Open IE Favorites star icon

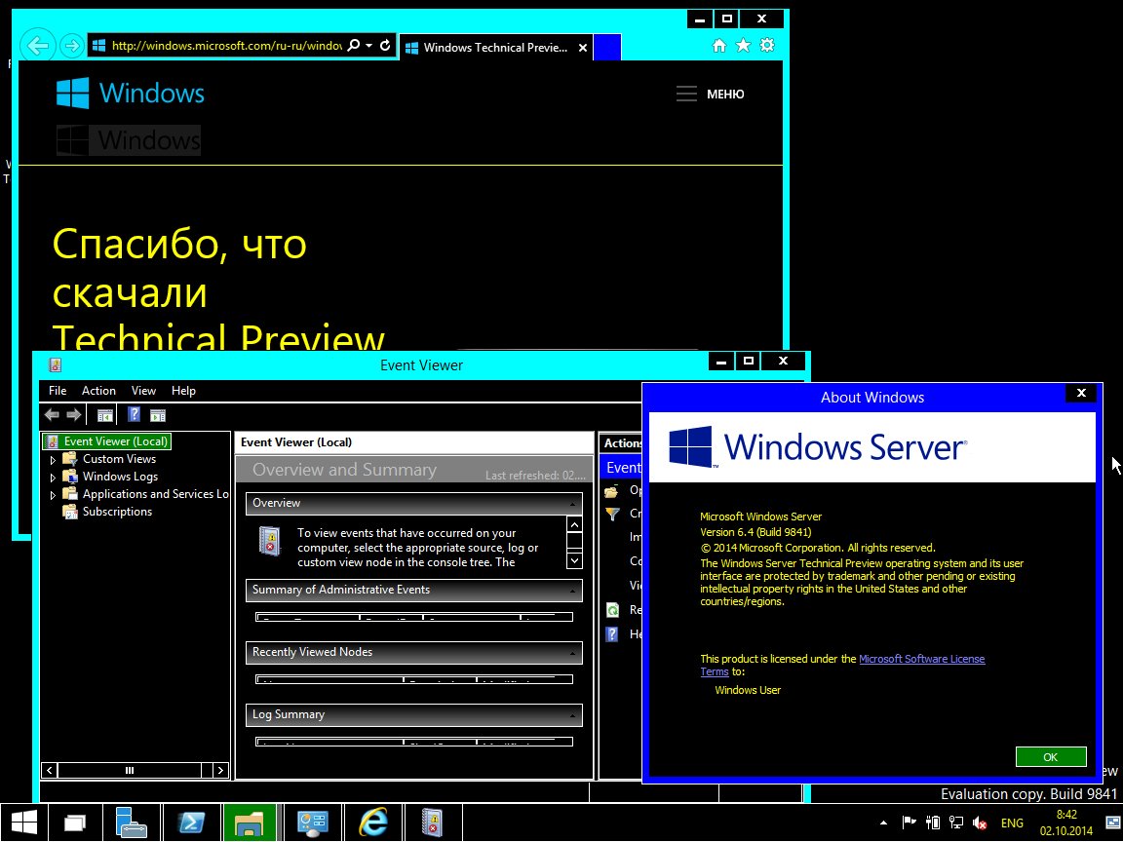(744, 45)
